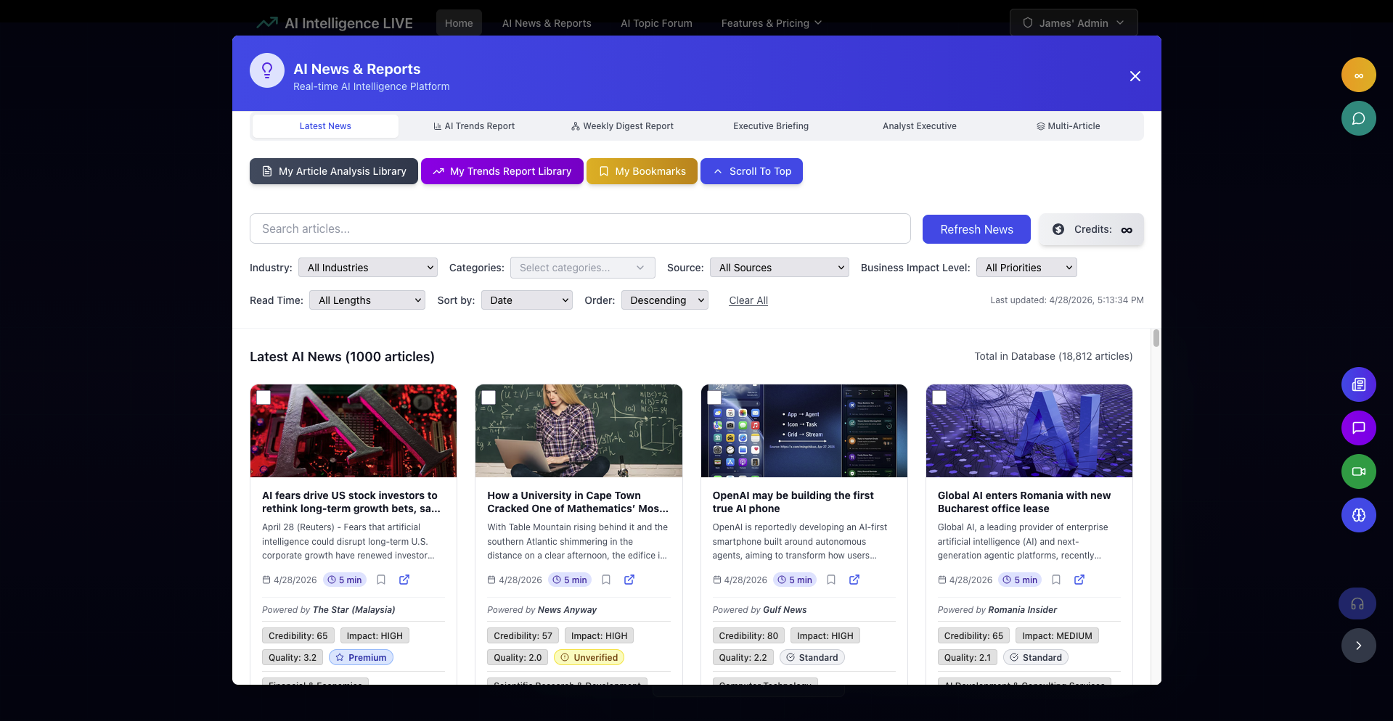Open the news article library icon in right sidebar
This screenshot has width=1393, height=721.
pyautogui.click(x=1358, y=384)
